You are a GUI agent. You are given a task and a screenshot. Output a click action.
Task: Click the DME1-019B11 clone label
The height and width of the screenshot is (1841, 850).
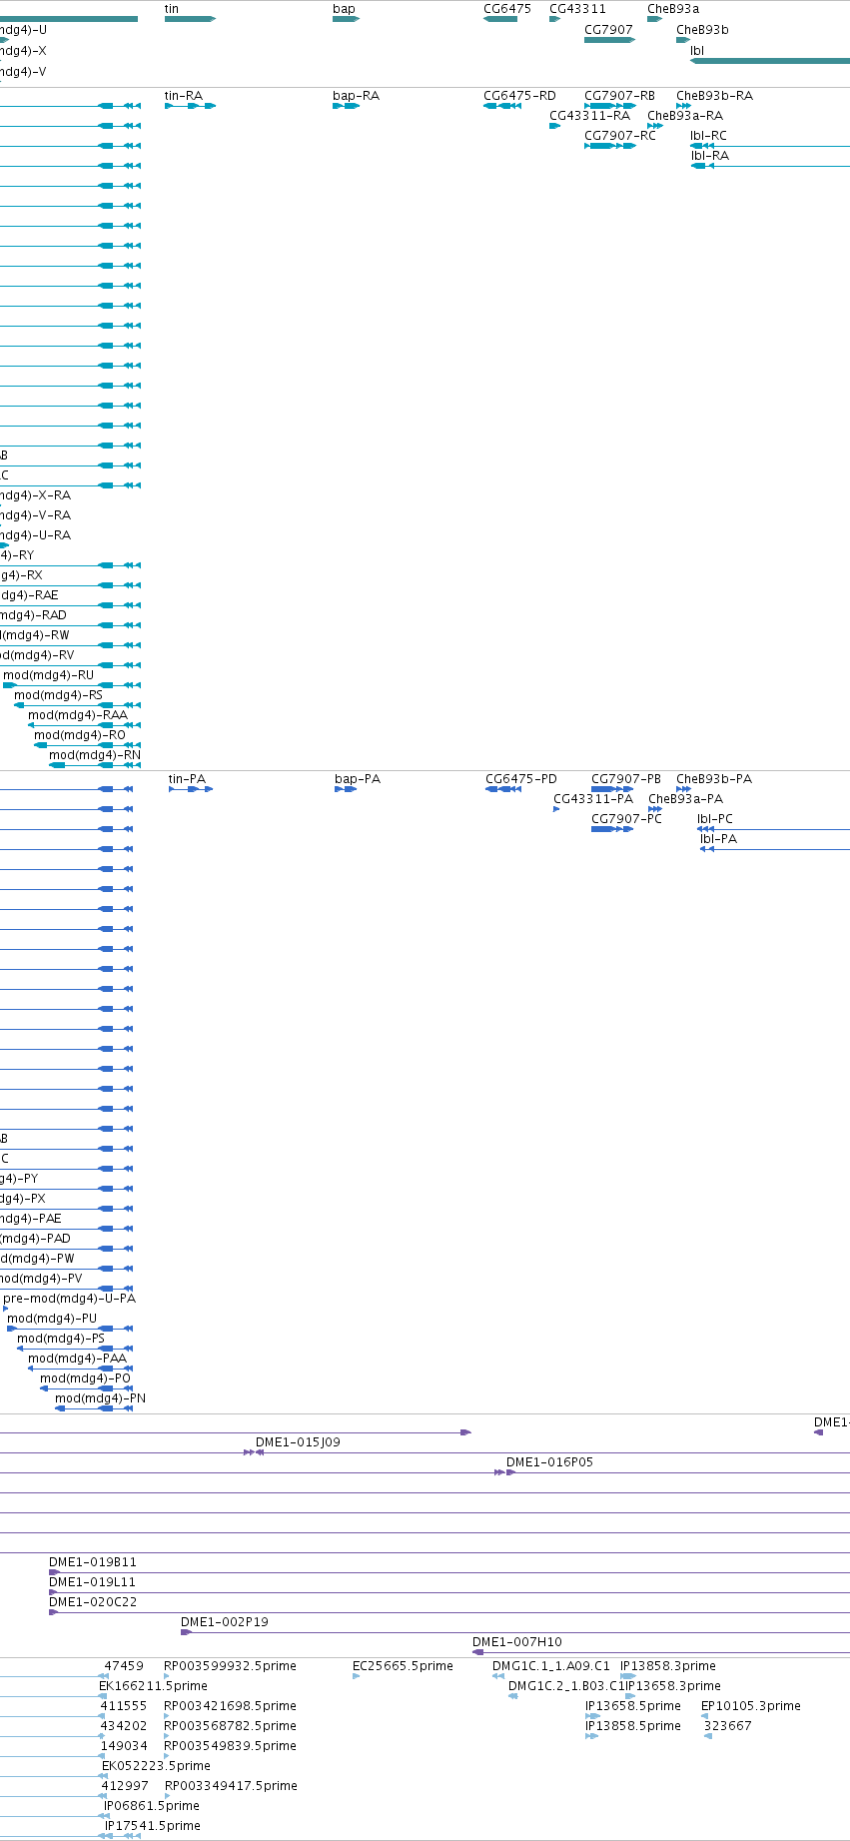[x=93, y=1562]
